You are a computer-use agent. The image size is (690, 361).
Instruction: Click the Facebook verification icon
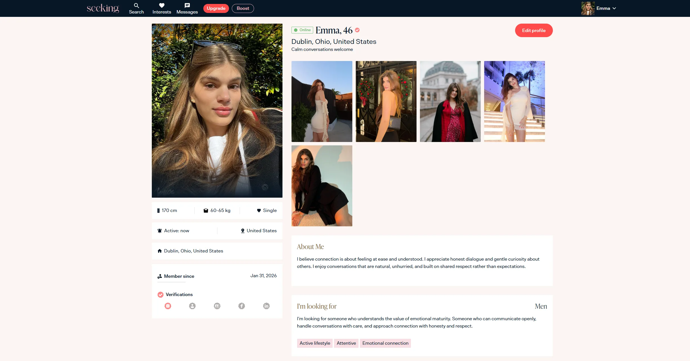pos(242,306)
